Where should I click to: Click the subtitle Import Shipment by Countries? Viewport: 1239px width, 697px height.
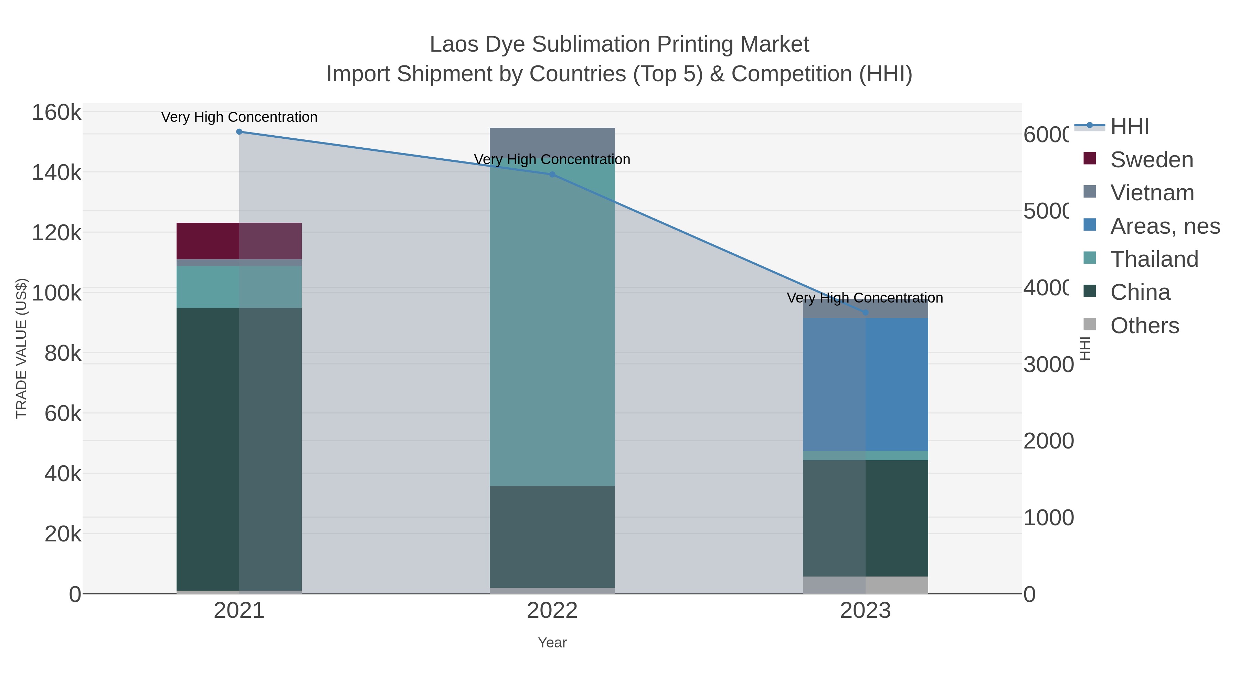619,74
